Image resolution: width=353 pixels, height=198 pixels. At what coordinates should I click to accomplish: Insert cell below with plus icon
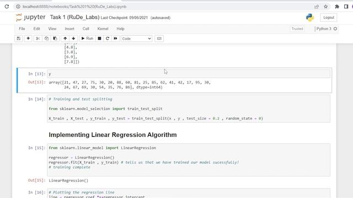(x=28, y=38)
